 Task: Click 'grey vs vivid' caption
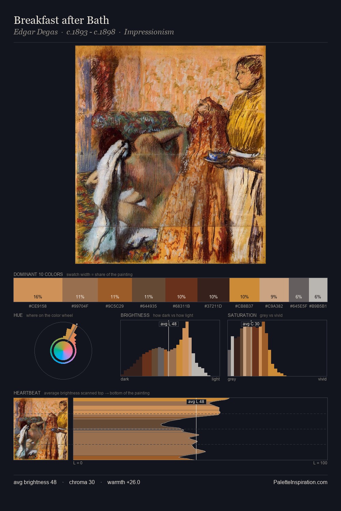click(271, 315)
